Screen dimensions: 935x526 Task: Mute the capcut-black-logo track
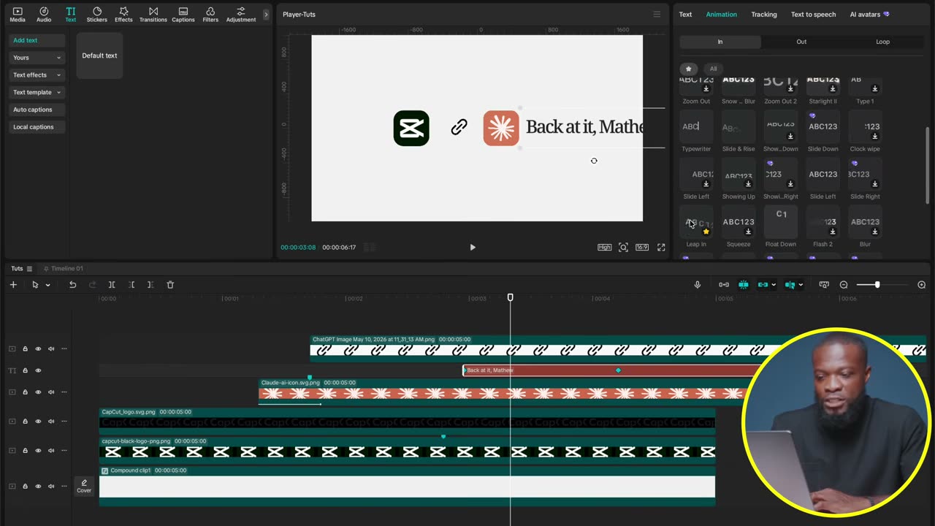click(x=51, y=451)
